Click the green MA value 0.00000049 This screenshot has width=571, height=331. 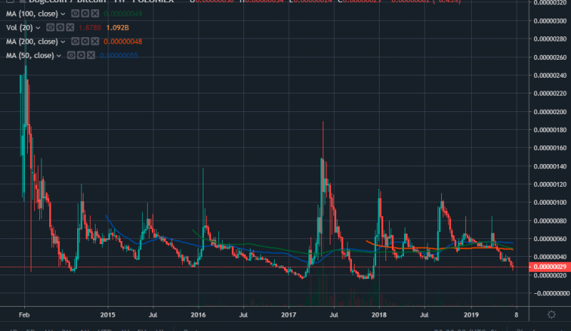123,14
